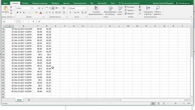The width and height of the screenshot is (195, 110).
Task: Apply the currency $ number format
Action: click(x=70, y=13)
